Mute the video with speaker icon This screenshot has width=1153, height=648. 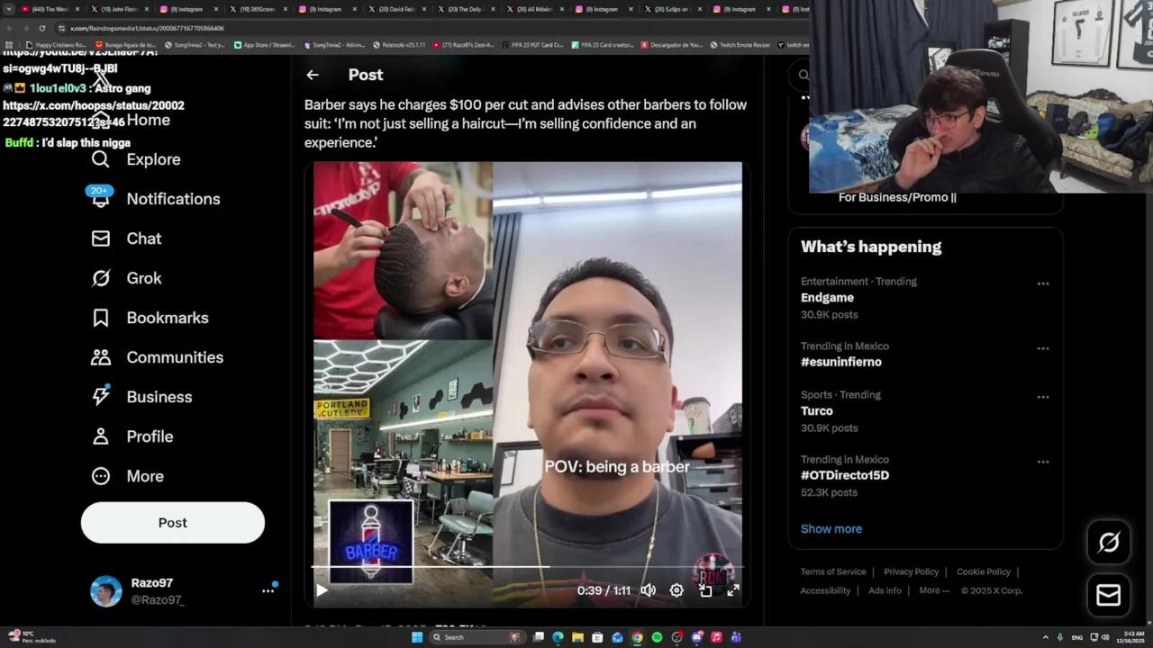pos(648,590)
